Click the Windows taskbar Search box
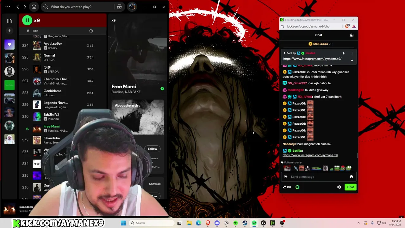Viewport: 405px width, 228px height. pos(152,223)
